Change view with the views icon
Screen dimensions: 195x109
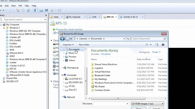click(147, 45)
